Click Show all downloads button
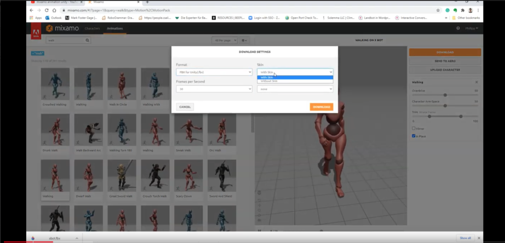Viewport: 505px width, 243px height. pyautogui.click(x=465, y=238)
